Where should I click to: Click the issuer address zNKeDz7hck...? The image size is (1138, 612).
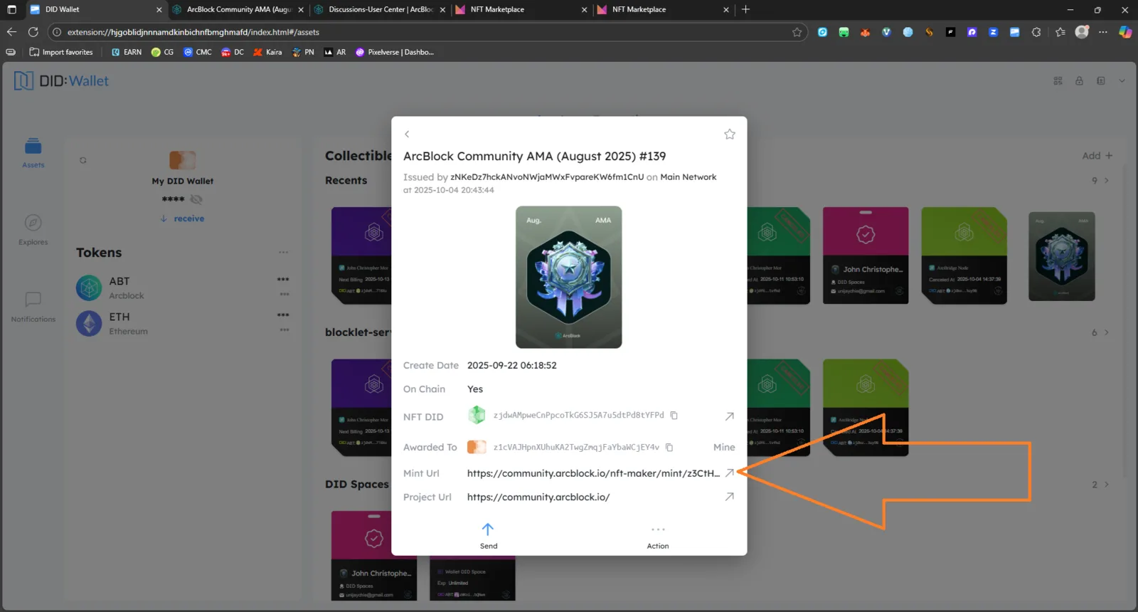[x=547, y=177]
